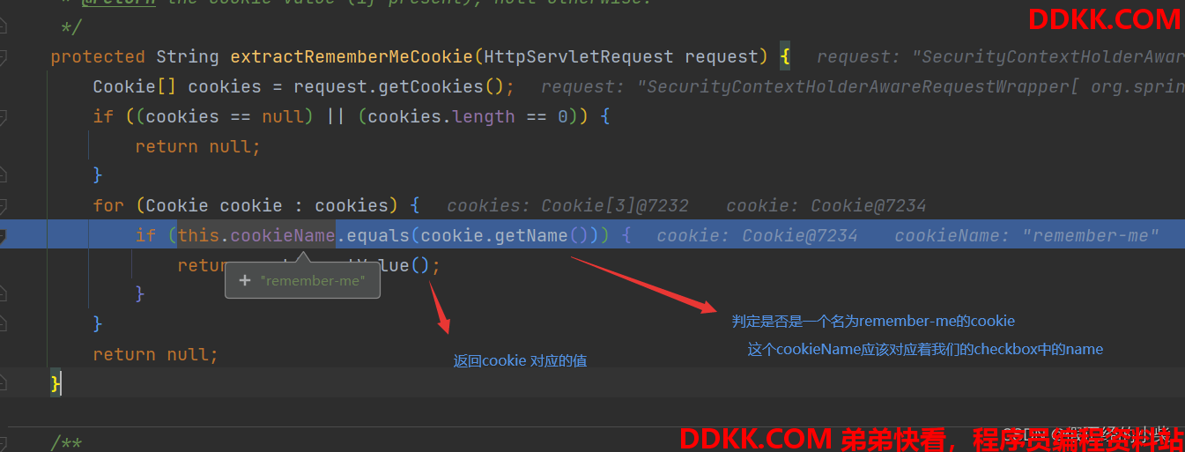
Task: Click the this.cookieName selected expression
Action: tap(256, 235)
